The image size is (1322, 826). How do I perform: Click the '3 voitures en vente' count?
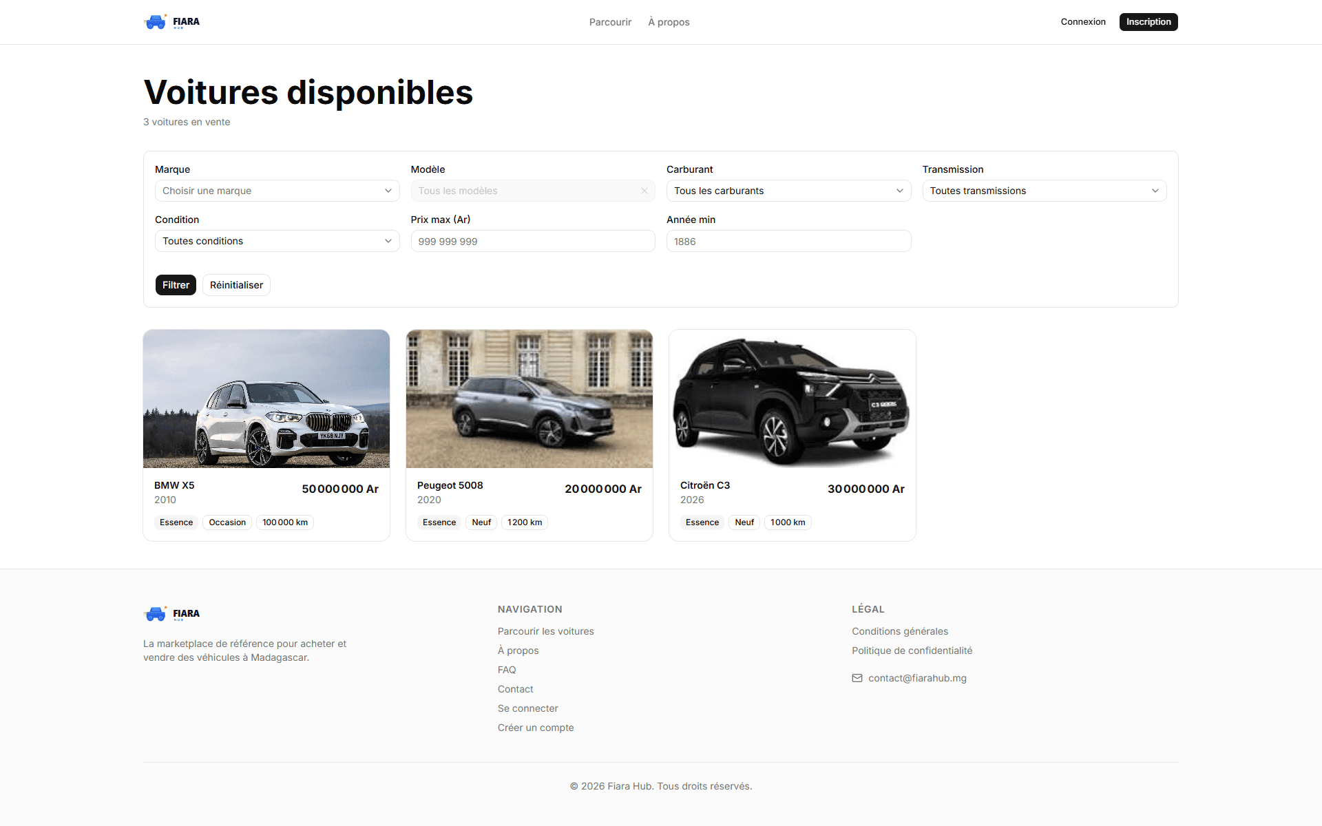coord(187,122)
